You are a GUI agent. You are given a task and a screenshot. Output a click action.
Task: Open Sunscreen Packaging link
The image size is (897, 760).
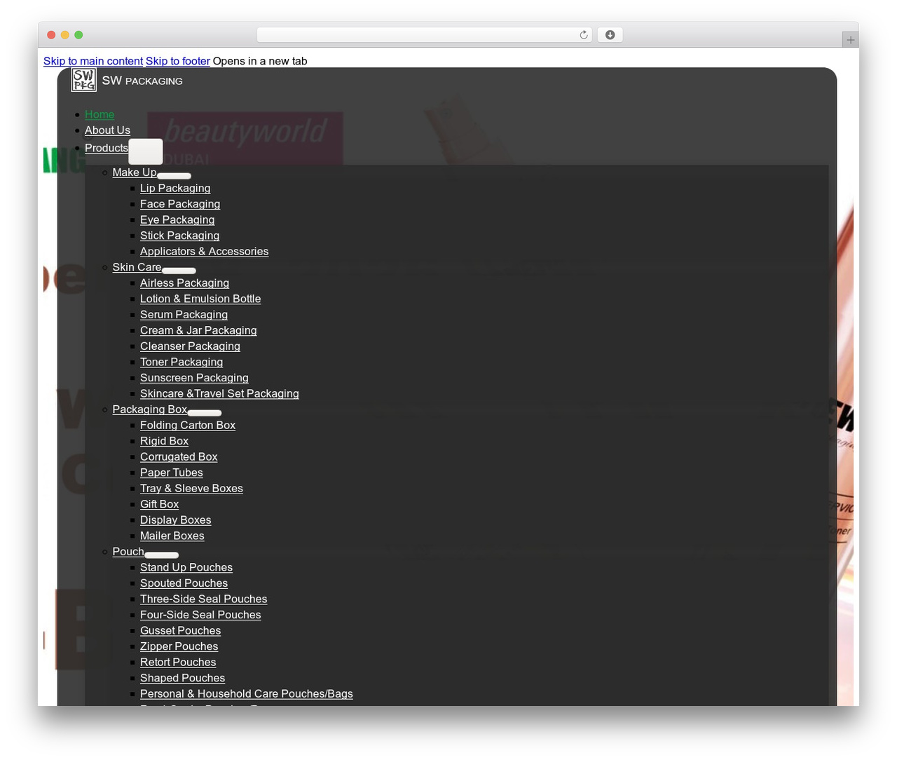click(x=194, y=378)
